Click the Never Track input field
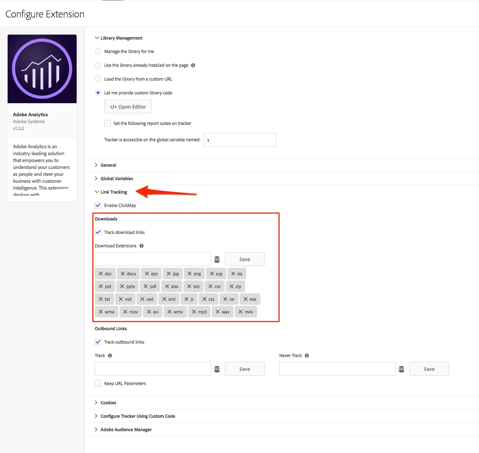 [337, 369]
